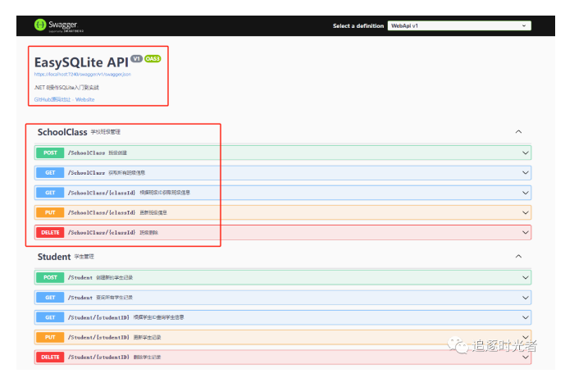The image size is (565, 378).
Task: Open the GitHub source address link
Action: coord(52,99)
